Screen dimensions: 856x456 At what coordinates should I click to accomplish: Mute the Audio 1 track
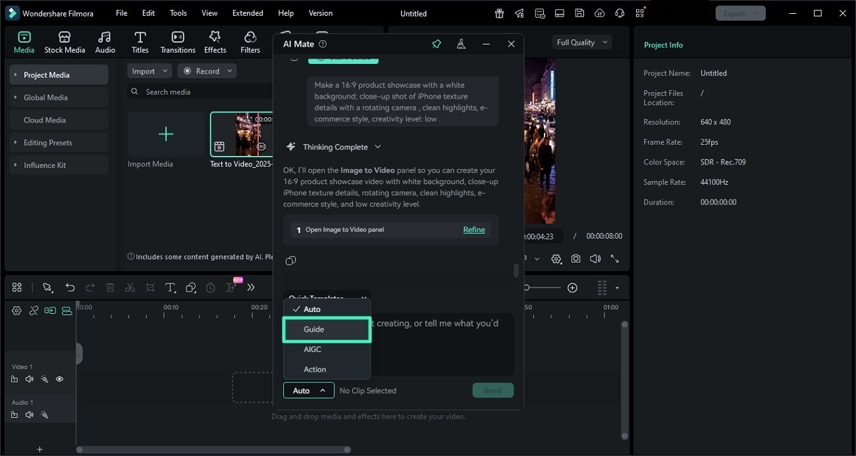tap(29, 415)
